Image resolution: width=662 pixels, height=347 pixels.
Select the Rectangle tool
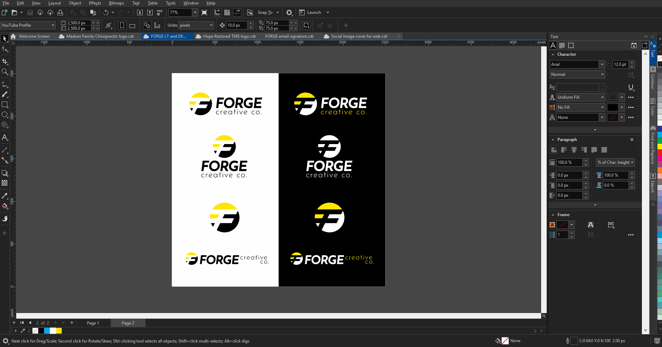click(x=5, y=105)
